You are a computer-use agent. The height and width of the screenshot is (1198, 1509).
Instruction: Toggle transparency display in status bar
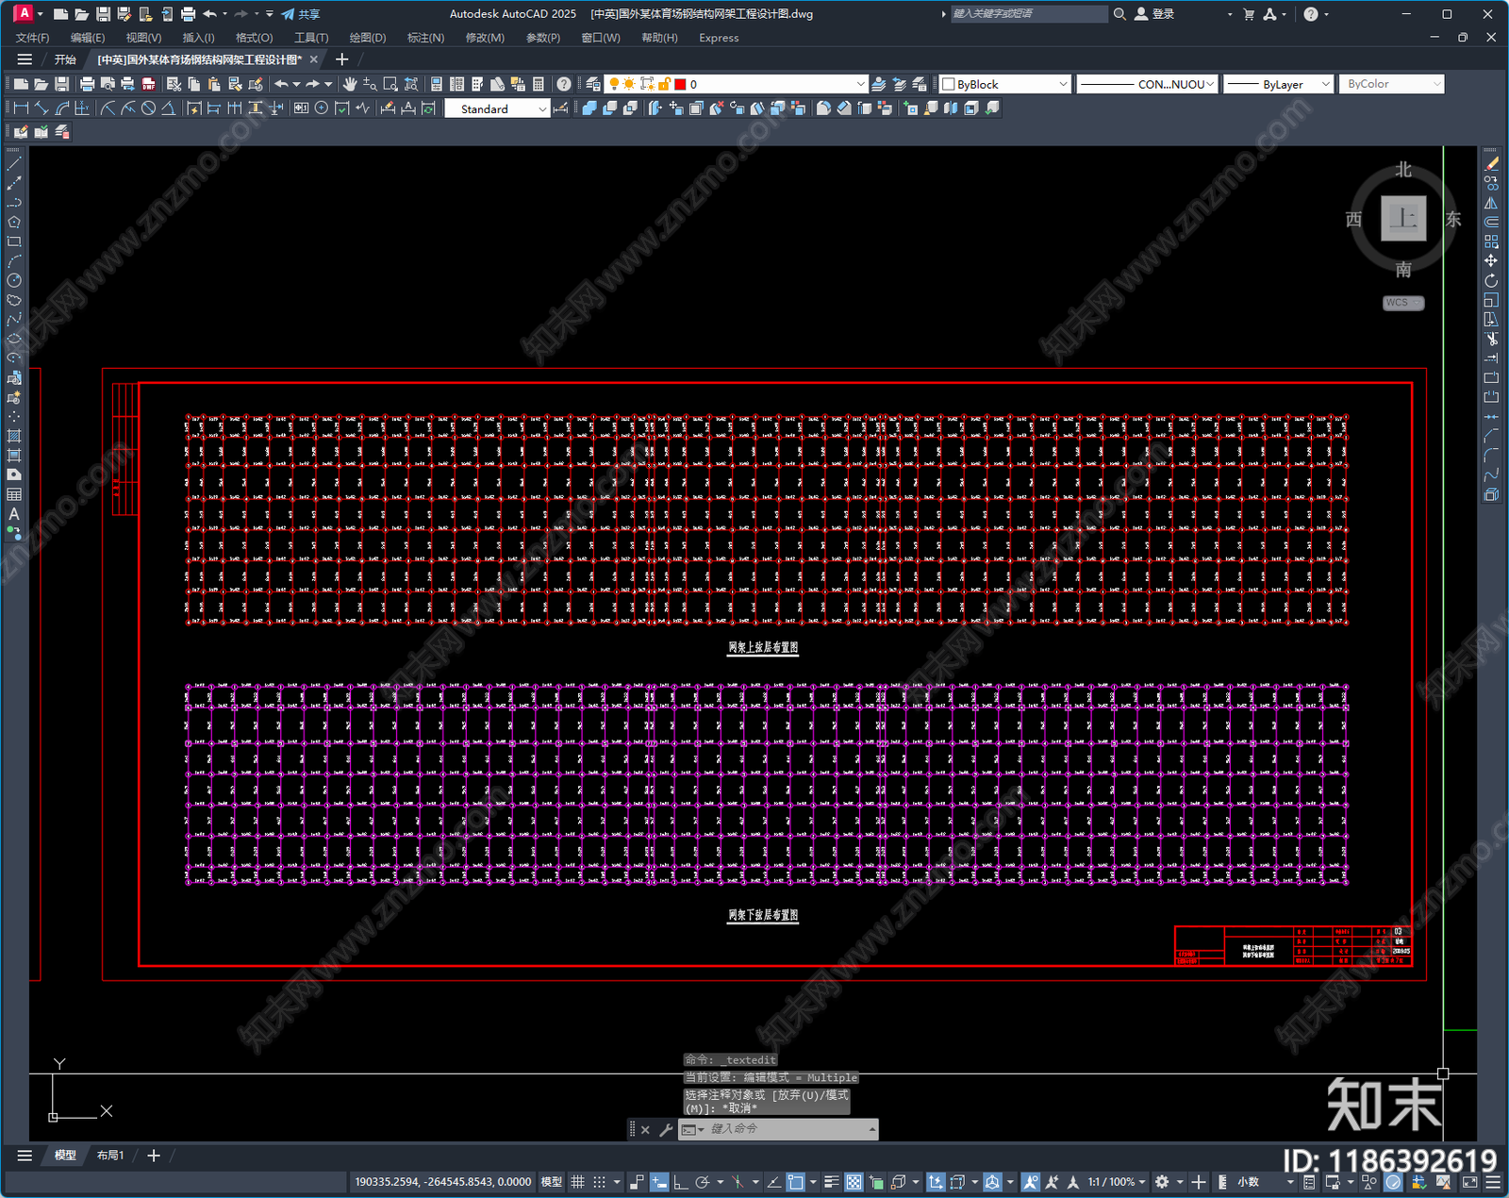[854, 1182]
